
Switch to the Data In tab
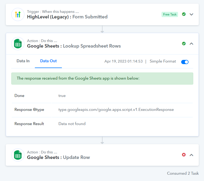[23, 61]
